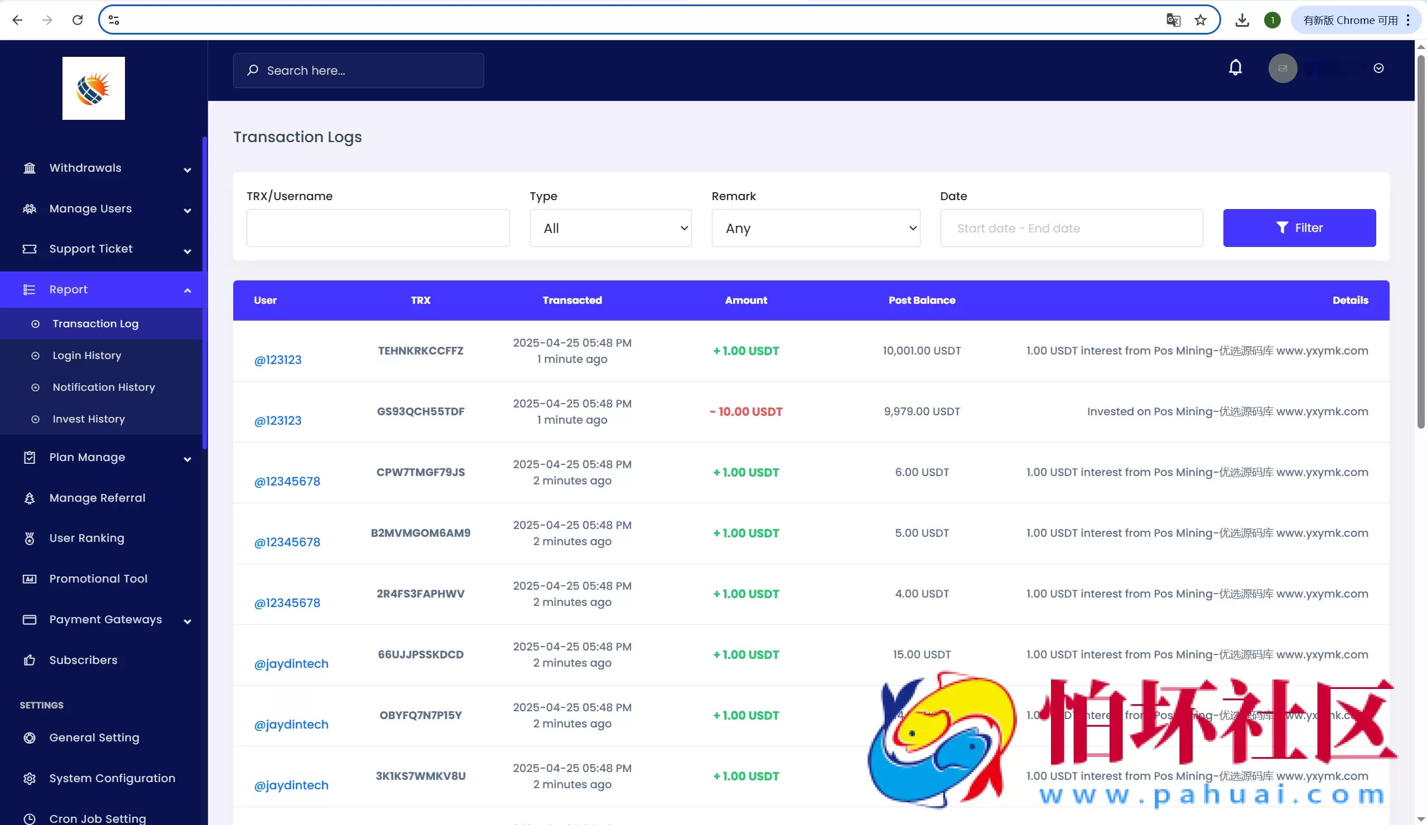
Task: Open profile dropdown chevron in header
Action: coord(1378,69)
